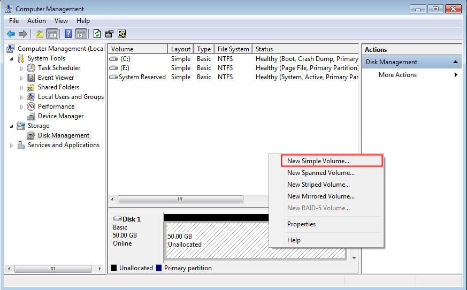The width and height of the screenshot is (467, 290).
Task: Click the Task Scheduler clock icon
Action: 31,68
